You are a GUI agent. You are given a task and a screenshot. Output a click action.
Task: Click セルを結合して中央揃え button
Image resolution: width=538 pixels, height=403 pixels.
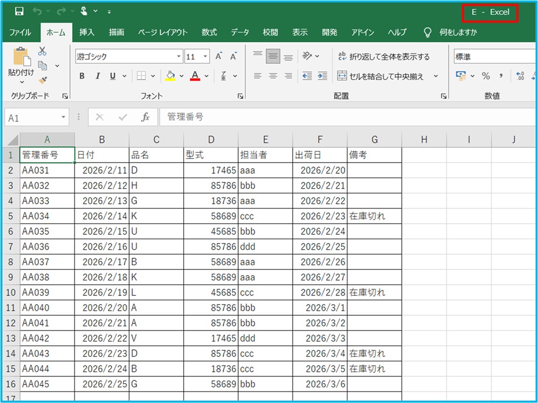coord(381,76)
